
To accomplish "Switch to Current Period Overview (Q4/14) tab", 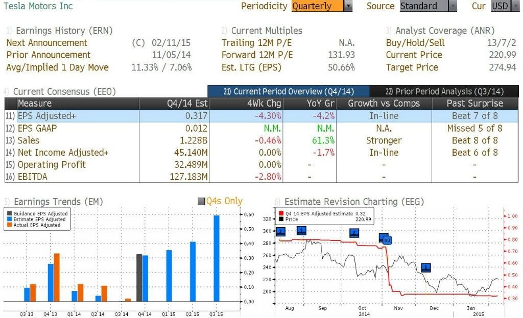I will click(289, 91).
